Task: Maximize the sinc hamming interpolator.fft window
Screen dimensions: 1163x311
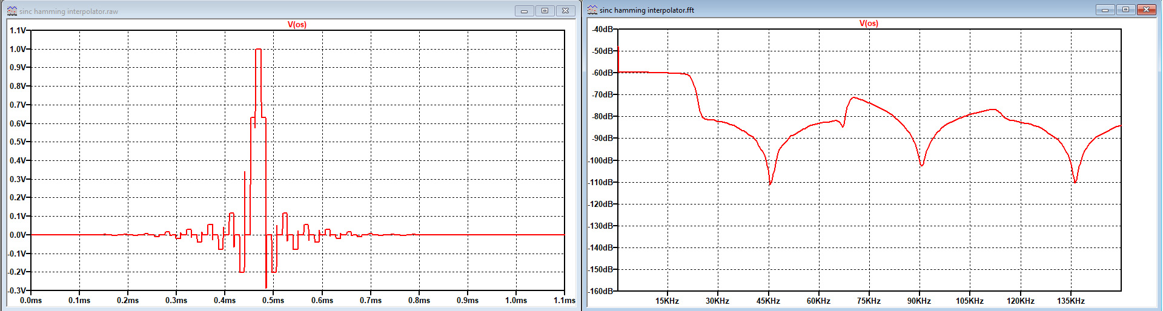Action: pos(1125,10)
